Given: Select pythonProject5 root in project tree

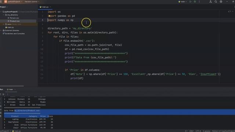Looking at the screenshot, I should tap(11, 12).
